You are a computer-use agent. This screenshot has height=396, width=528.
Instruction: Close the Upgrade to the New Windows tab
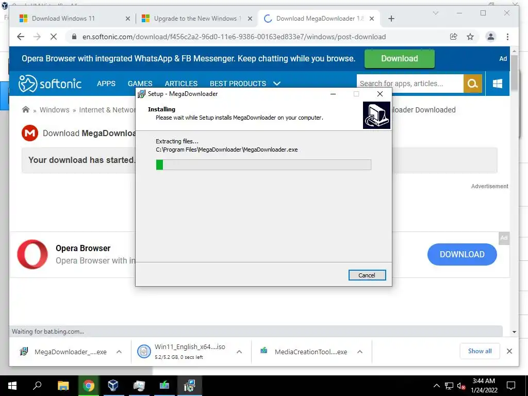(250, 19)
